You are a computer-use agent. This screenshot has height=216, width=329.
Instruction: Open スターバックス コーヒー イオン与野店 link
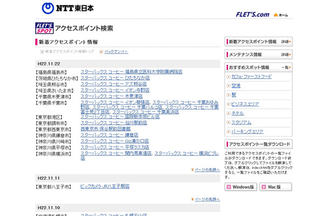click(x=115, y=90)
